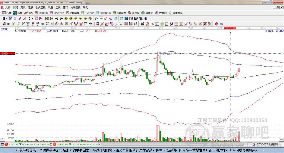
Task: Click the yin-yang symbol icon
Action: 217,24
